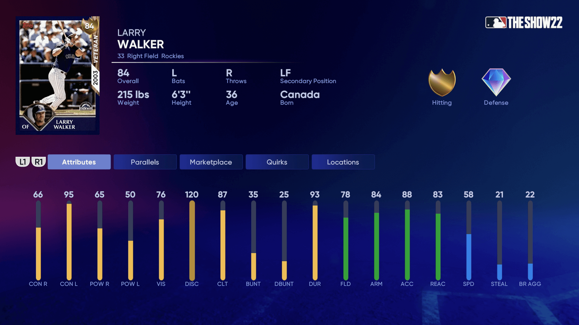This screenshot has height=325, width=579.
Task: Toggle the L1 navigation control
Action: pos(22,162)
